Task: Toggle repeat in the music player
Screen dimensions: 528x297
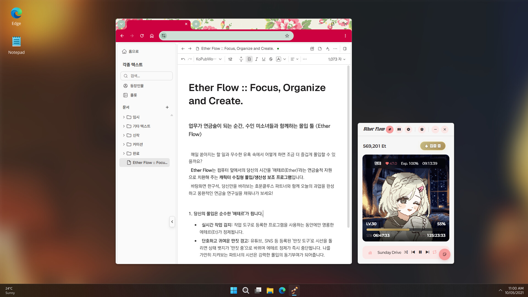Action: [435, 252]
